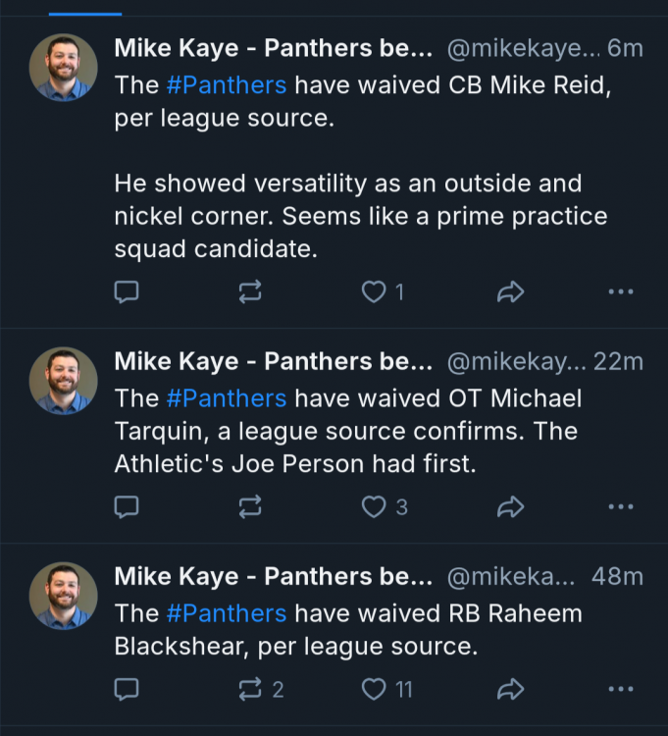Reply to the Raheem Blackshear tweet

pyautogui.click(x=127, y=690)
